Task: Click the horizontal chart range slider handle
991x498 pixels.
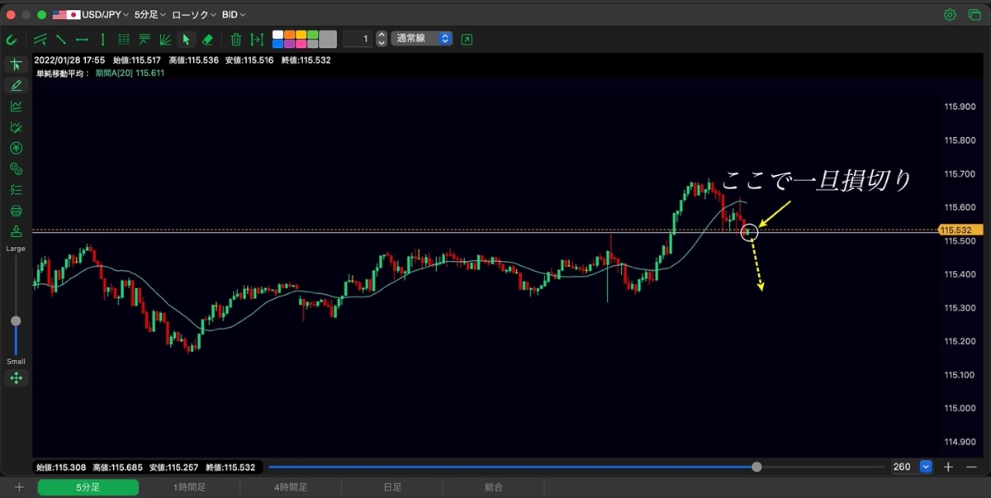Action: pyautogui.click(x=756, y=467)
